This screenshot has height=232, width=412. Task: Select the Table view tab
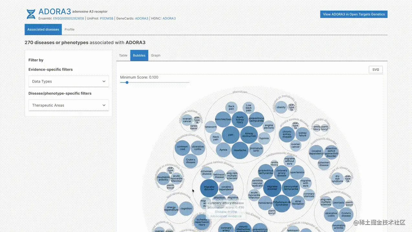pos(123,55)
